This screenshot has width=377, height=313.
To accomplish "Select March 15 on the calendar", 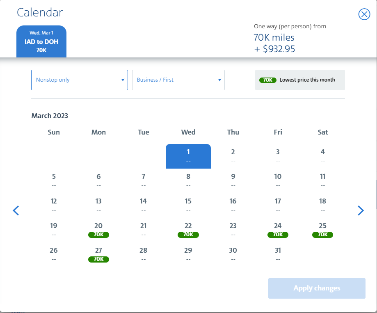I will tap(188, 205).
